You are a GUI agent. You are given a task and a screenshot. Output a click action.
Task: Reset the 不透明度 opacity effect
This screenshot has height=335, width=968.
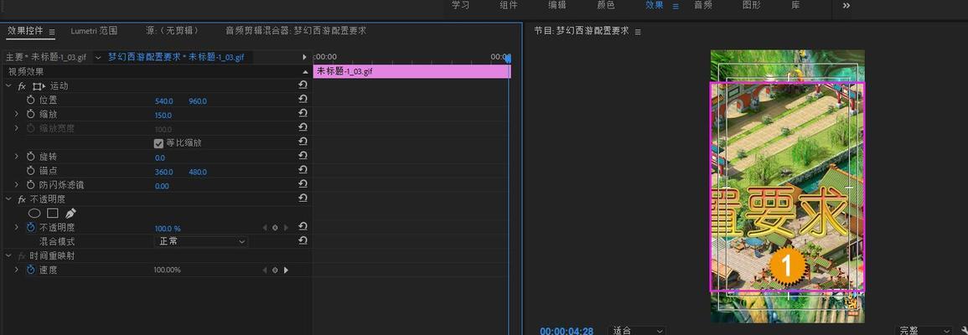pos(303,198)
